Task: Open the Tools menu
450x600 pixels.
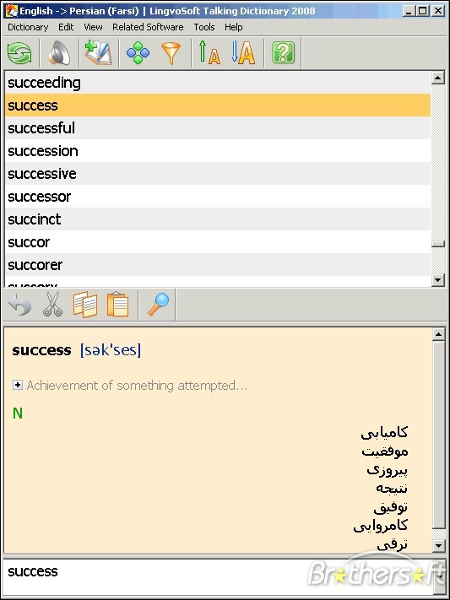Action: (204, 27)
